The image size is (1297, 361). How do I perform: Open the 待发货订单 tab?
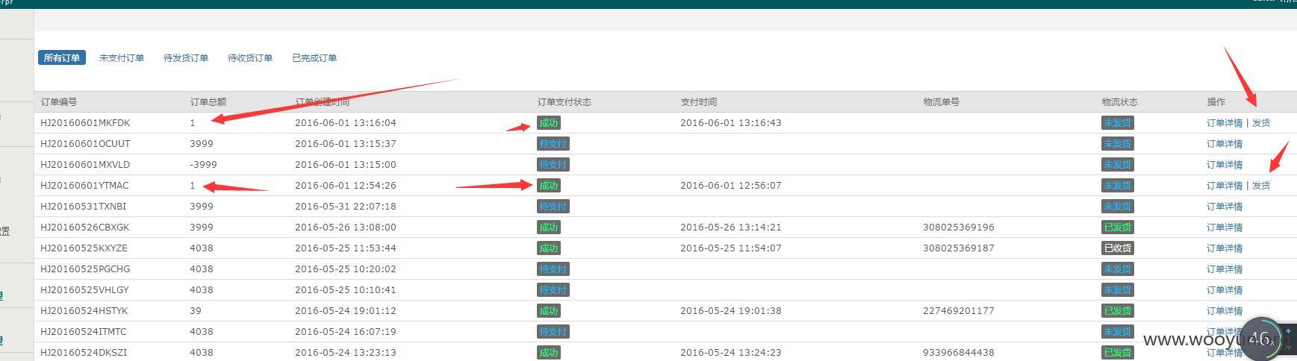click(x=186, y=57)
